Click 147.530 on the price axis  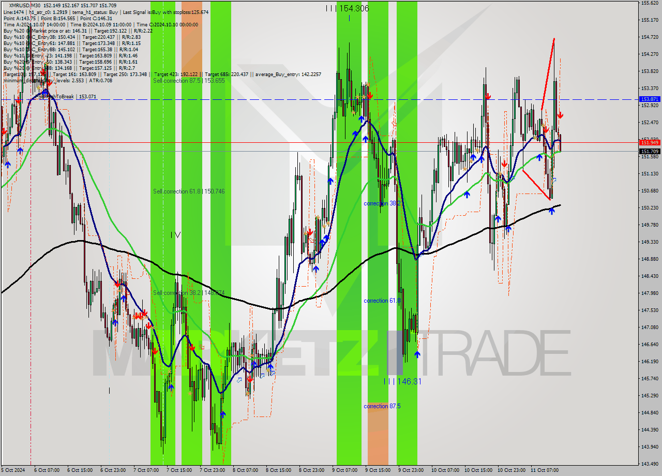650,310
